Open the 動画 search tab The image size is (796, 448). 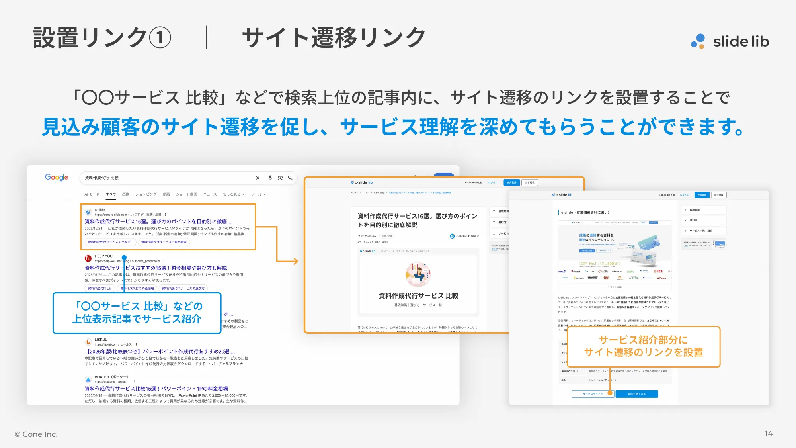pos(166,194)
